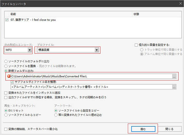Open the browse button for the filename template
The height and width of the screenshot is (135, 184).
click(x=174, y=87)
